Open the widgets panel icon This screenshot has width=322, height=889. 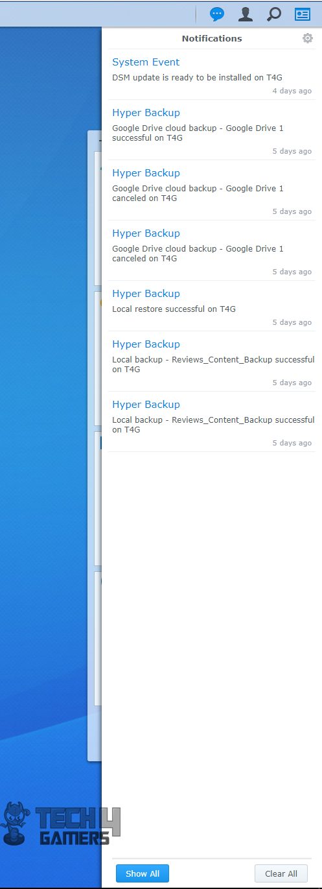coord(303,14)
